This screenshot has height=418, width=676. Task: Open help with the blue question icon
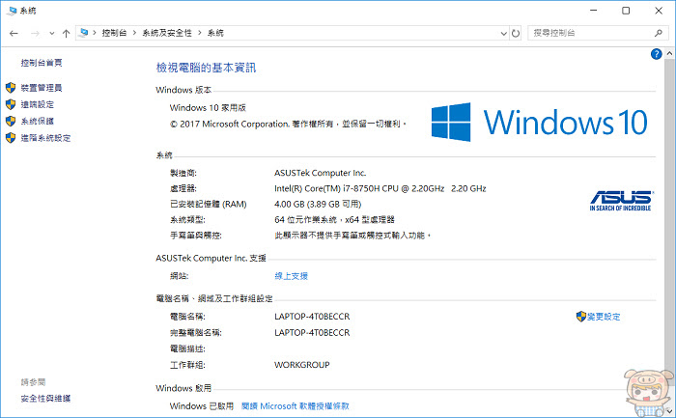click(x=656, y=54)
